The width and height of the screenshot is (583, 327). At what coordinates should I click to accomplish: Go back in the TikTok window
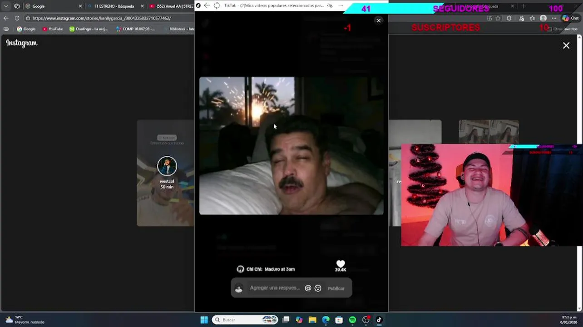[207, 5]
